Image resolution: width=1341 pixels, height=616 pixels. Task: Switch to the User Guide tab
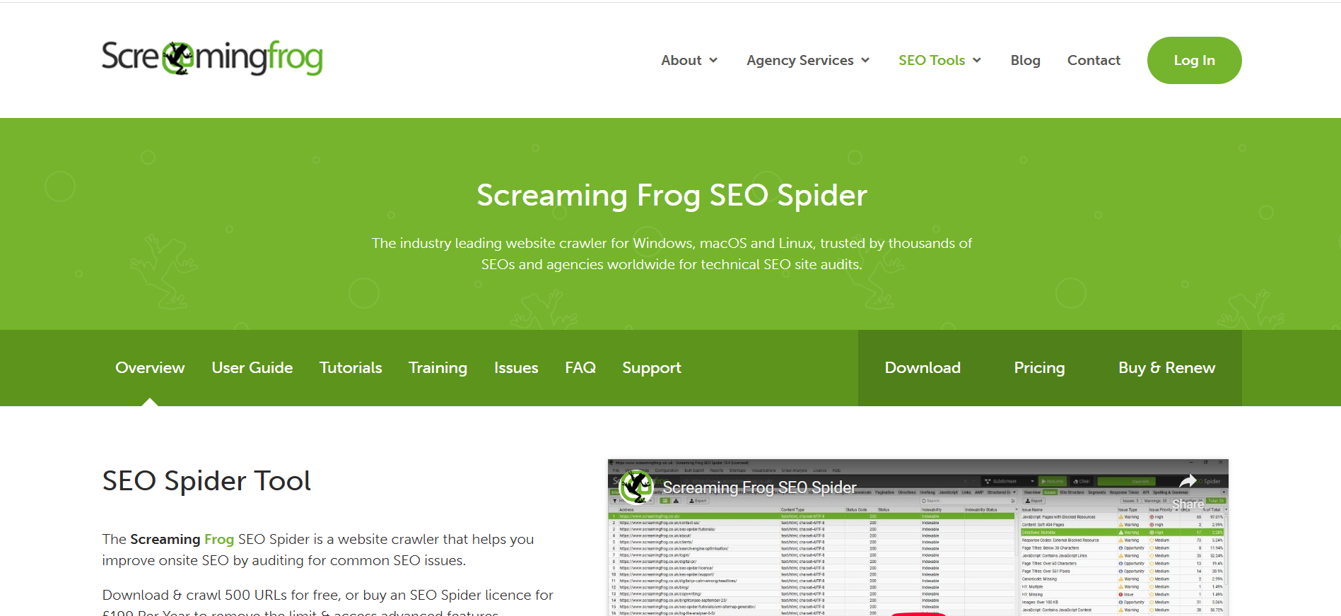pos(252,368)
